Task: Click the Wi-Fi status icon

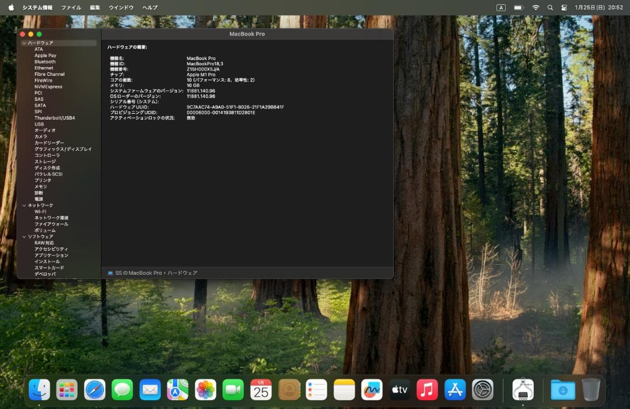Action: pos(535,8)
